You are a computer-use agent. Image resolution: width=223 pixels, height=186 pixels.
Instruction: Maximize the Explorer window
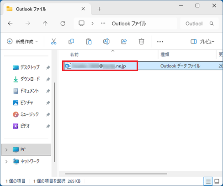click(197, 5)
